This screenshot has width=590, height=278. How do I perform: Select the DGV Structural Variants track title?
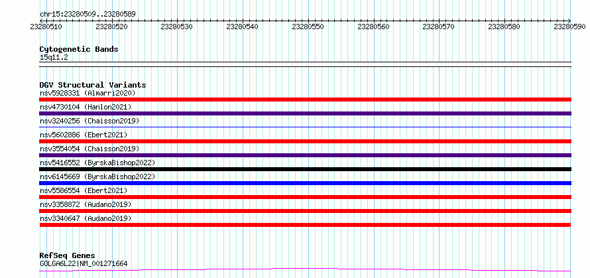[x=93, y=85]
